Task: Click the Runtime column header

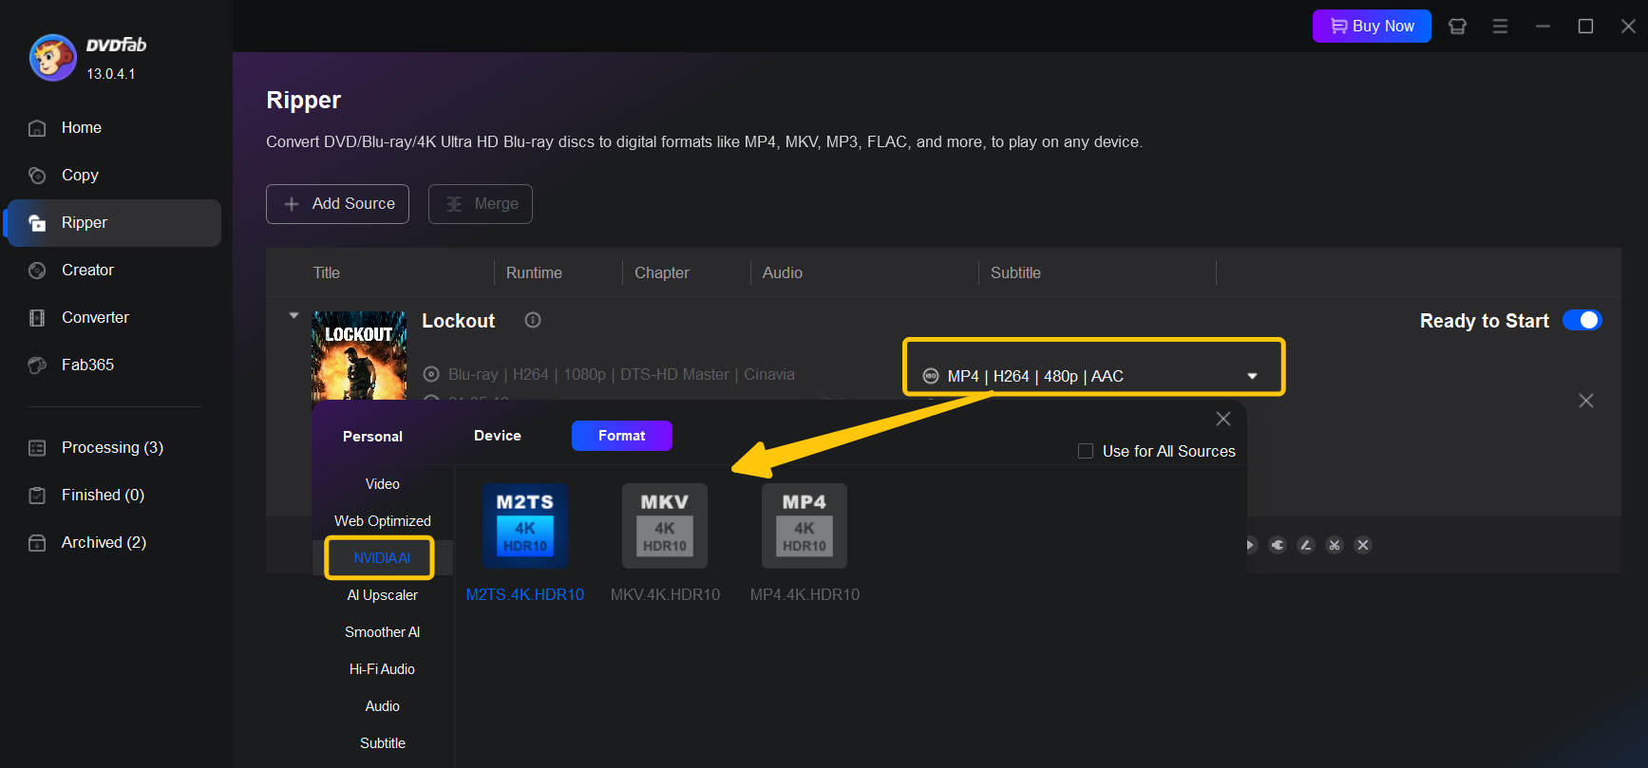Action: click(534, 272)
